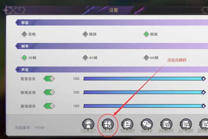Viewport: 208px width, 139px height.
Task: Open the 公众号 WeChat icon
Action: point(147,125)
